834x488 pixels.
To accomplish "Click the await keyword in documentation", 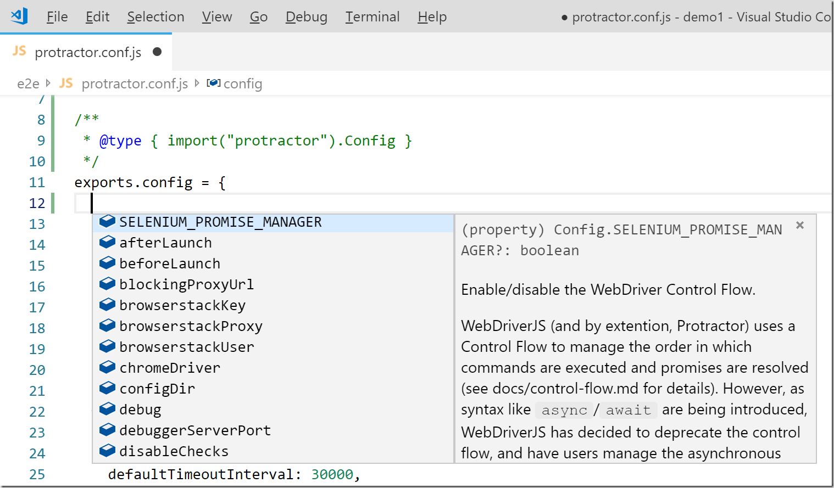I will pyautogui.click(x=629, y=410).
